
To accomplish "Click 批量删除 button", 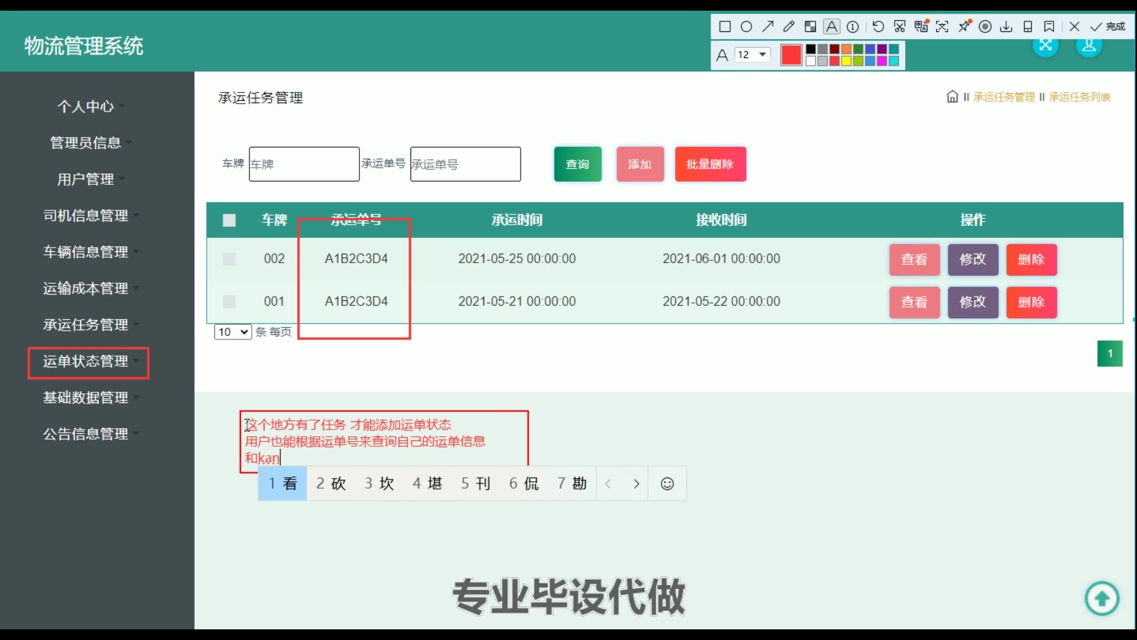I will [x=710, y=164].
